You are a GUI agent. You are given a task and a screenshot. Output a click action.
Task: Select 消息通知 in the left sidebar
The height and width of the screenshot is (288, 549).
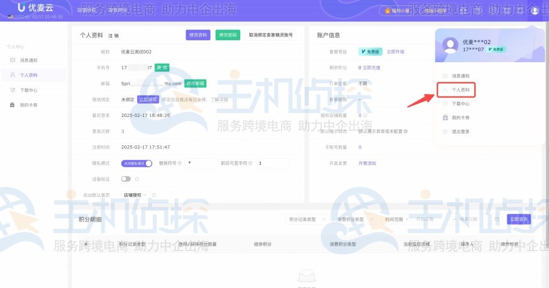[33, 60]
